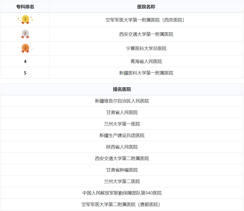Click the 提名医院 header

pos(122,89)
